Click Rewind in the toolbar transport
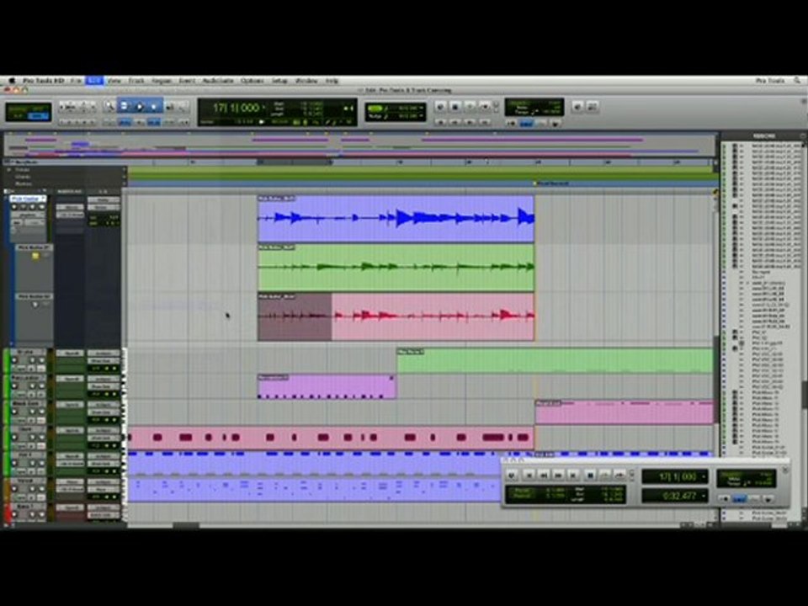 pyautogui.click(x=455, y=123)
